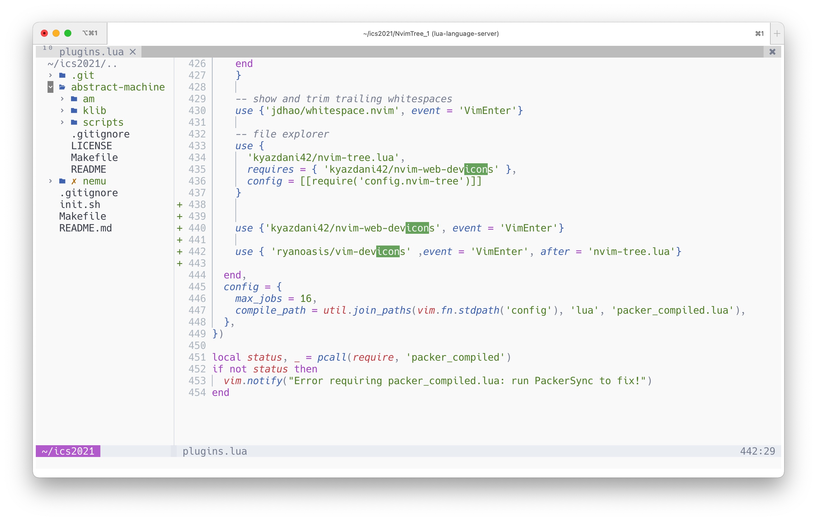Click the nemu folder icon
Viewport: 817px width, 521px height.
click(63, 181)
